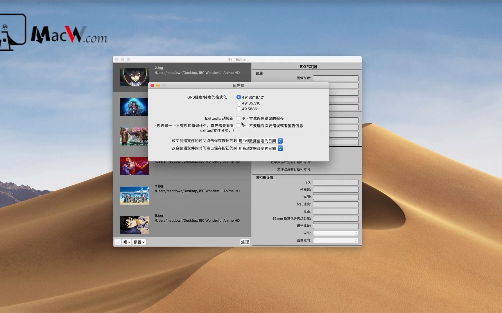This screenshot has height=313, width=502.
Task: Enable the -m ignore minor errors checkbox
Action: [x=238, y=125]
